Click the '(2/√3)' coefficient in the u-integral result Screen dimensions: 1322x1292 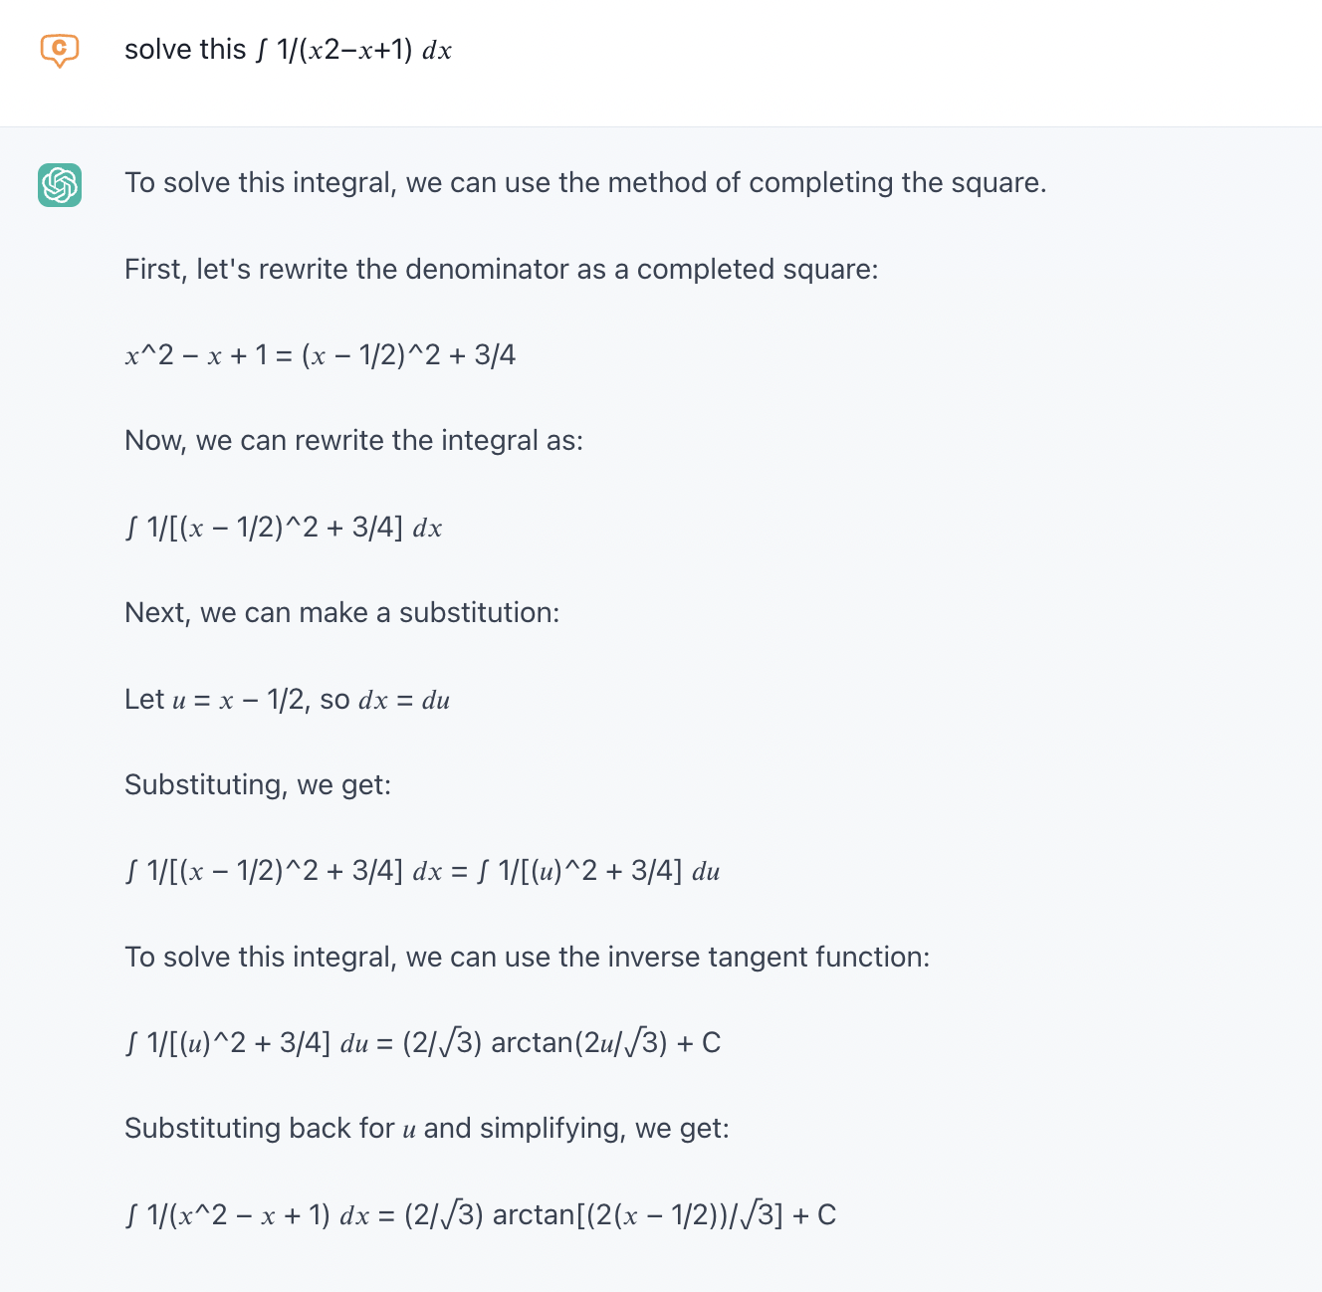tap(443, 1043)
